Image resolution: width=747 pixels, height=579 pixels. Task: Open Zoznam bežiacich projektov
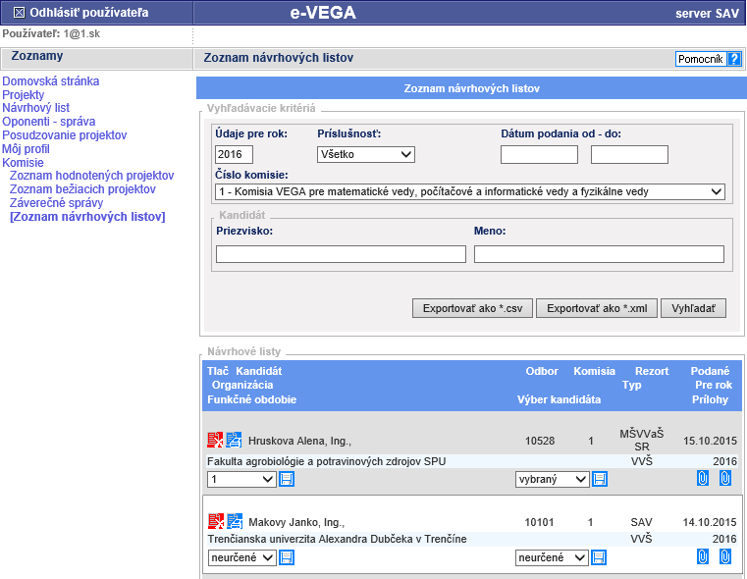(82, 189)
